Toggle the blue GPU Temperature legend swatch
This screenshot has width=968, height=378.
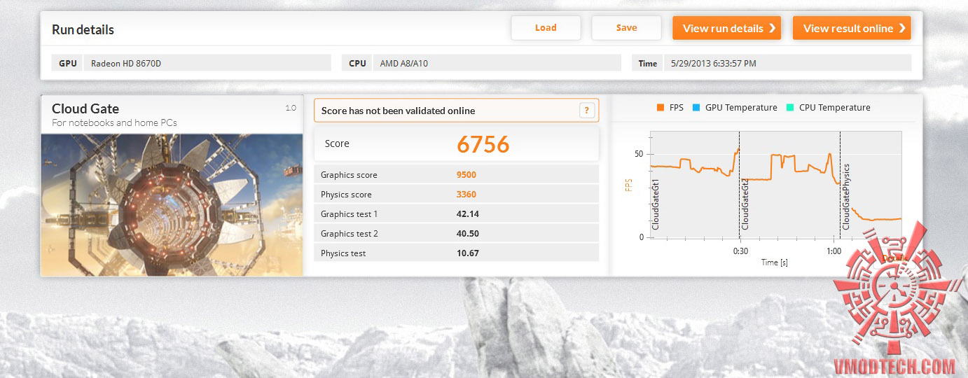pos(696,108)
